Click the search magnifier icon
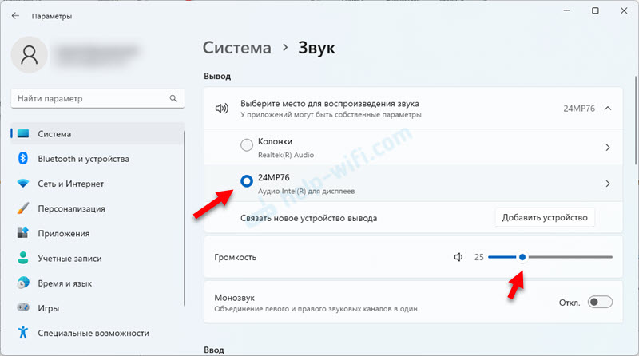639x356 pixels. [x=173, y=98]
